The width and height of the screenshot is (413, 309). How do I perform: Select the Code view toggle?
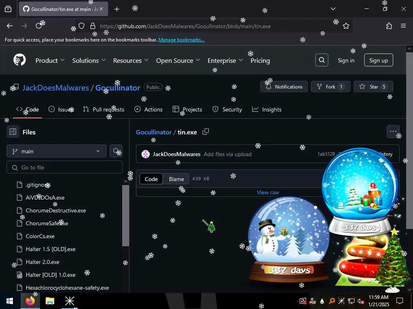point(151,179)
